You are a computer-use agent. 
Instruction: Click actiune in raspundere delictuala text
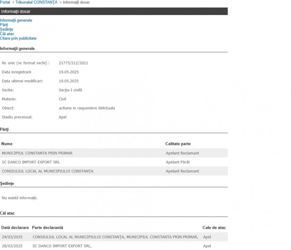(87, 108)
